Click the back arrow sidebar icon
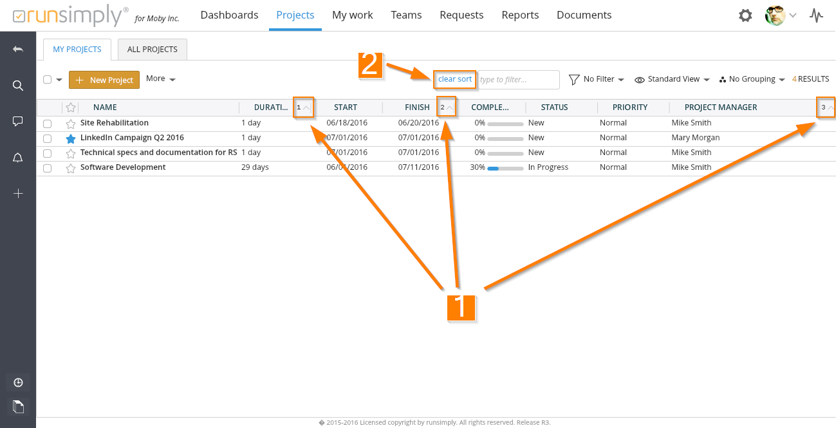The height and width of the screenshot is (428, 836). click(x=18, y=50)
